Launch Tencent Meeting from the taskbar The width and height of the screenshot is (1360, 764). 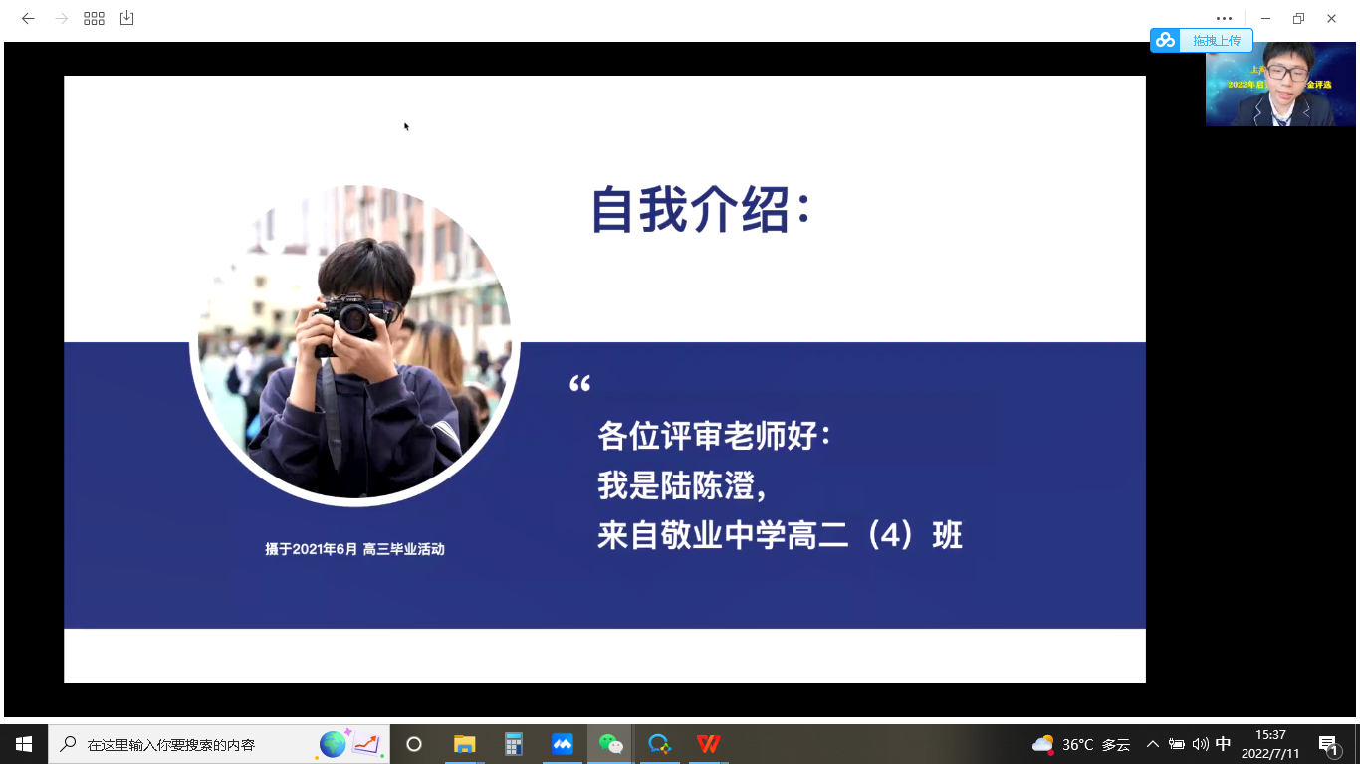tap(562, 744)
